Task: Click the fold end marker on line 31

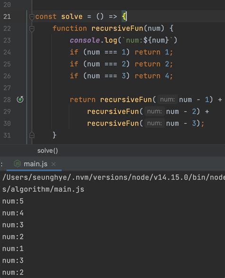Action: point(32,135)
